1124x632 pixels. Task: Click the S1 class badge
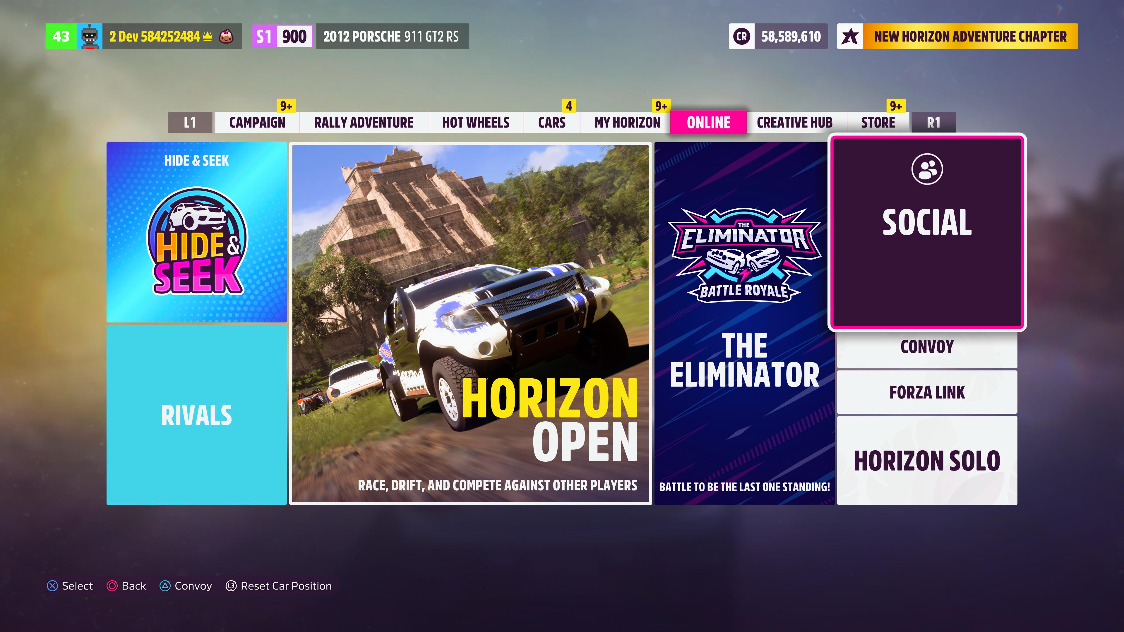[x=264, y=36]
